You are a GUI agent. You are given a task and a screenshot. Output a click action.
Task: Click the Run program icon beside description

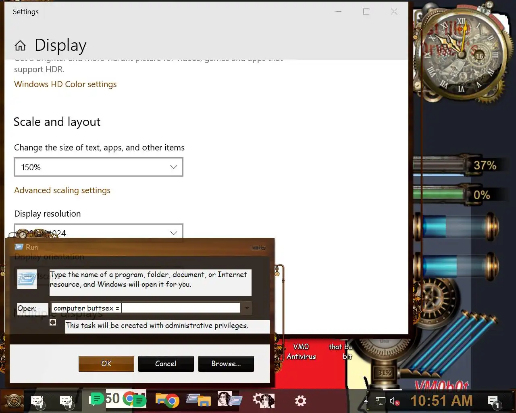click(27, 279)
